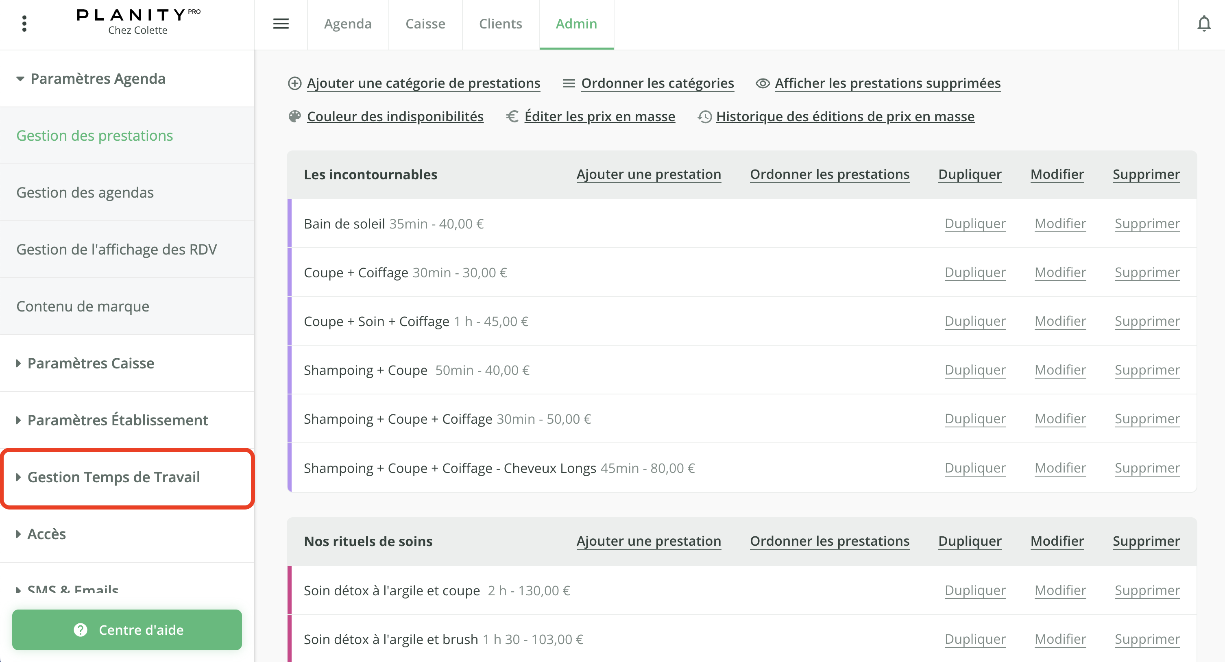This screenshot has height=662, width=1225.
Task: Switch to the Caisse tab
Action: tap(425, 23)
